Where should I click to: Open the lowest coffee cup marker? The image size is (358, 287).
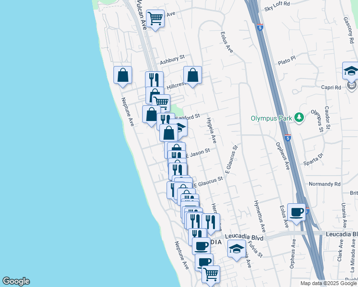coord(204,261)
